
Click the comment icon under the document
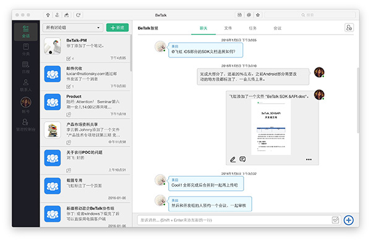click(x=242, y=159)
